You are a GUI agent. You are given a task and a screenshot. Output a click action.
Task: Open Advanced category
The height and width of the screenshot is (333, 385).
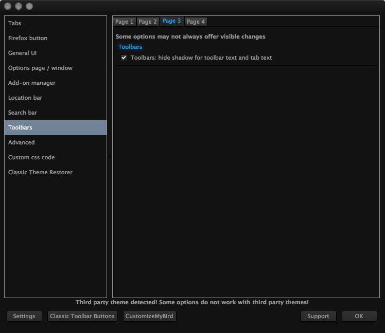56,142
